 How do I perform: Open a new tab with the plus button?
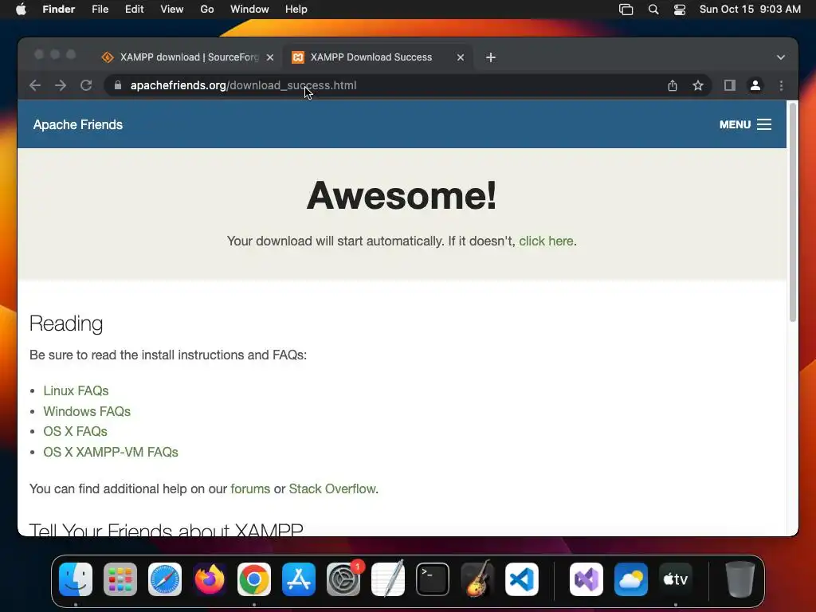pyautogui.click(x=491, y=57)
